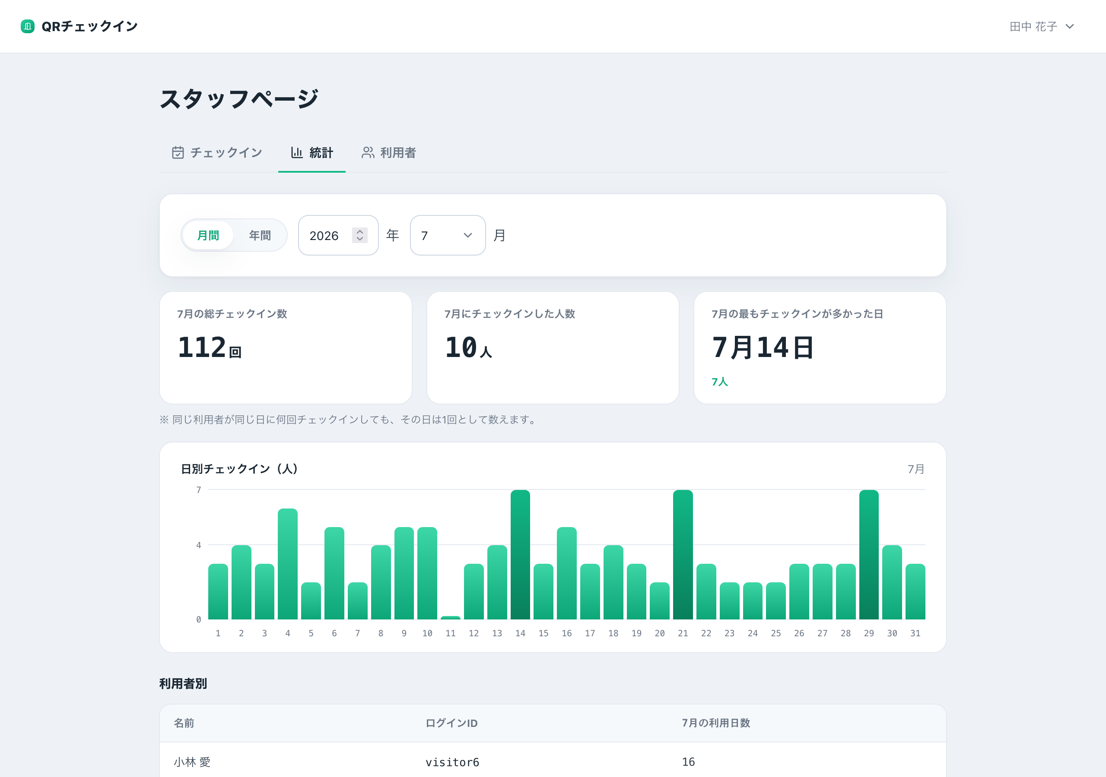Click the bar chart icon on 統計 tab
The width and height of the screenshot is (1106, 777).
tap(297, 153)
